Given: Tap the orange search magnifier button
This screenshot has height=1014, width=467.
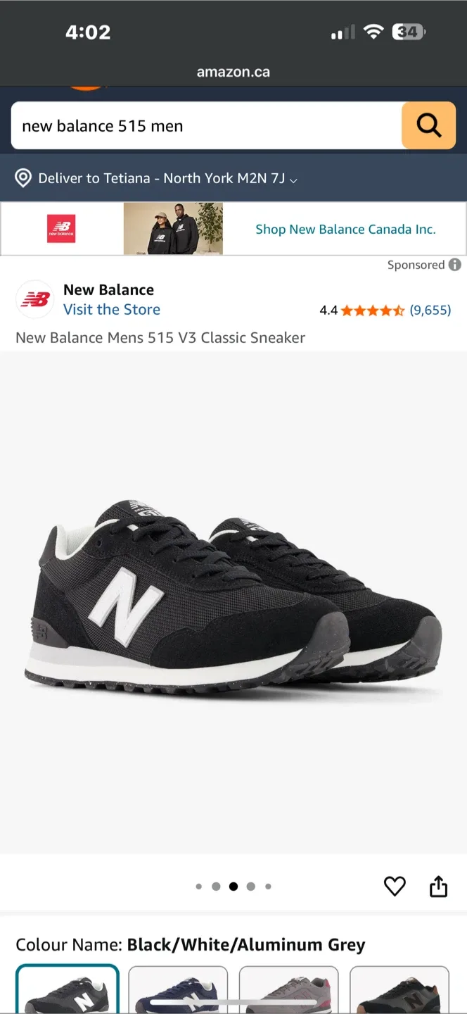Looking at the screenshot, I should [429, 125].
